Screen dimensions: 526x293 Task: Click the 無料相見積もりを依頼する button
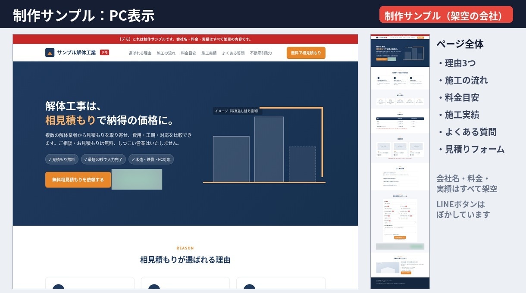(78, 180)
